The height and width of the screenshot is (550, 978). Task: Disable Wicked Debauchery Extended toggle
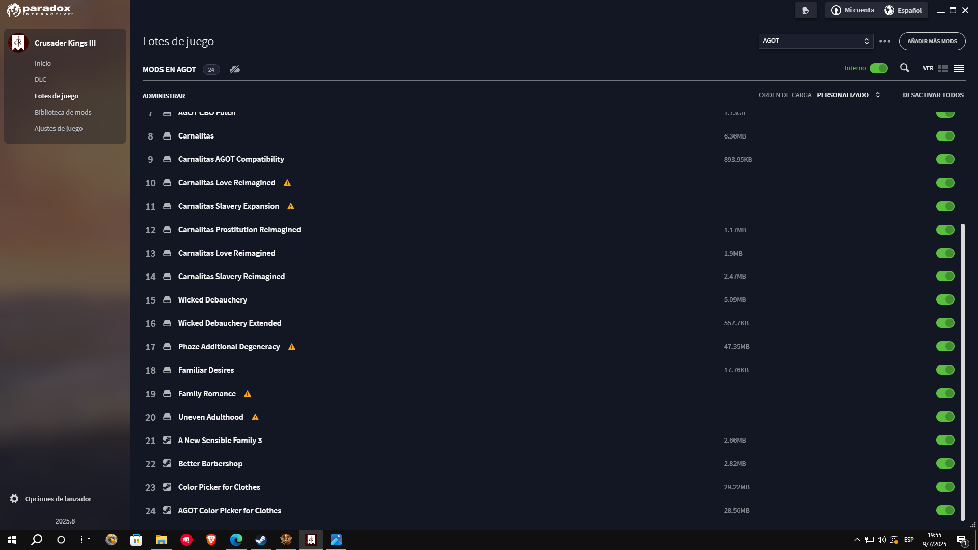[945, 323]
